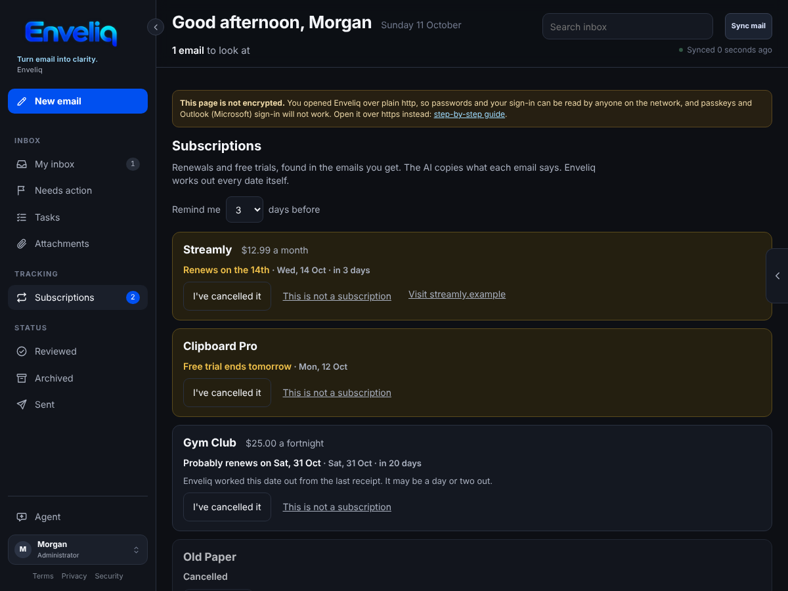Click the pencil icon on New email
Viewport: 788px width, 591px height.
[22, 101]
